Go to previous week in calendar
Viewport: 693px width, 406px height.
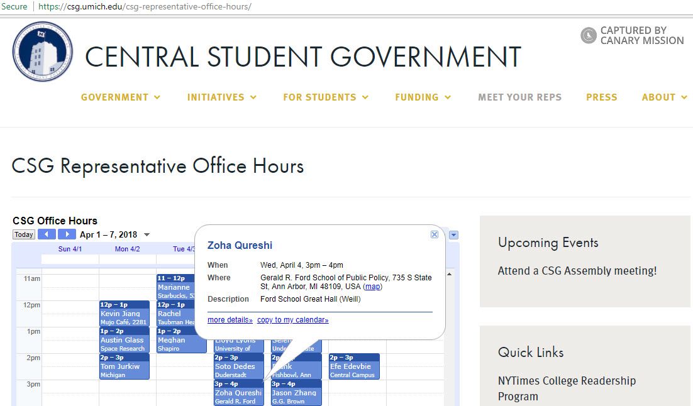(x=47, y=234)
